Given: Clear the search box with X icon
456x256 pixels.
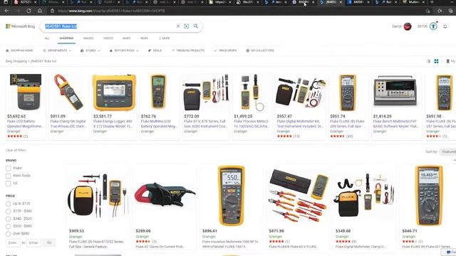Looking at the screenshot, I should coord(178,26).
